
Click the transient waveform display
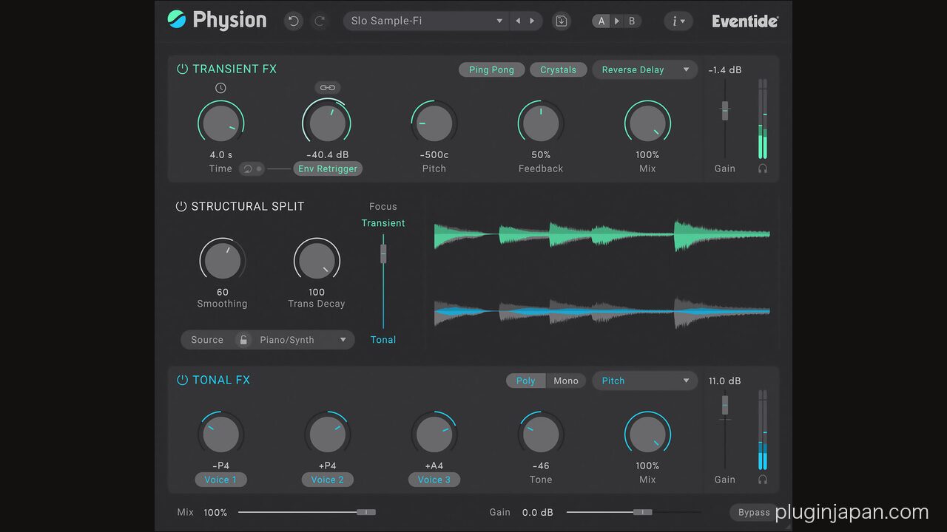tap(601, 235)
